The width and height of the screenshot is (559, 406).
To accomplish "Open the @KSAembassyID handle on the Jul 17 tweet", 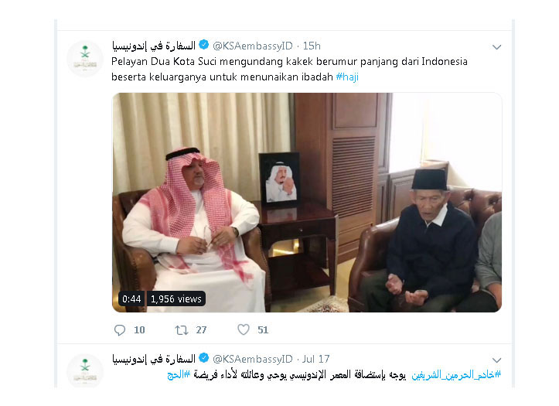I will coord(252,359).
